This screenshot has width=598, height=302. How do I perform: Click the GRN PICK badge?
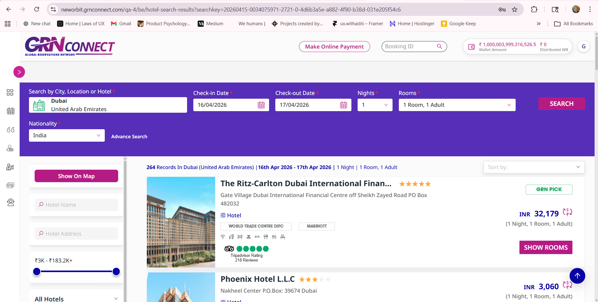pos(549,189)
